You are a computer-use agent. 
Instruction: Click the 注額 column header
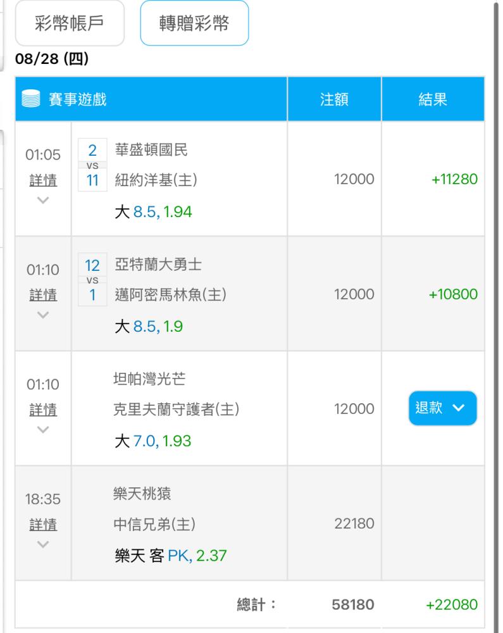pos(334,99)
